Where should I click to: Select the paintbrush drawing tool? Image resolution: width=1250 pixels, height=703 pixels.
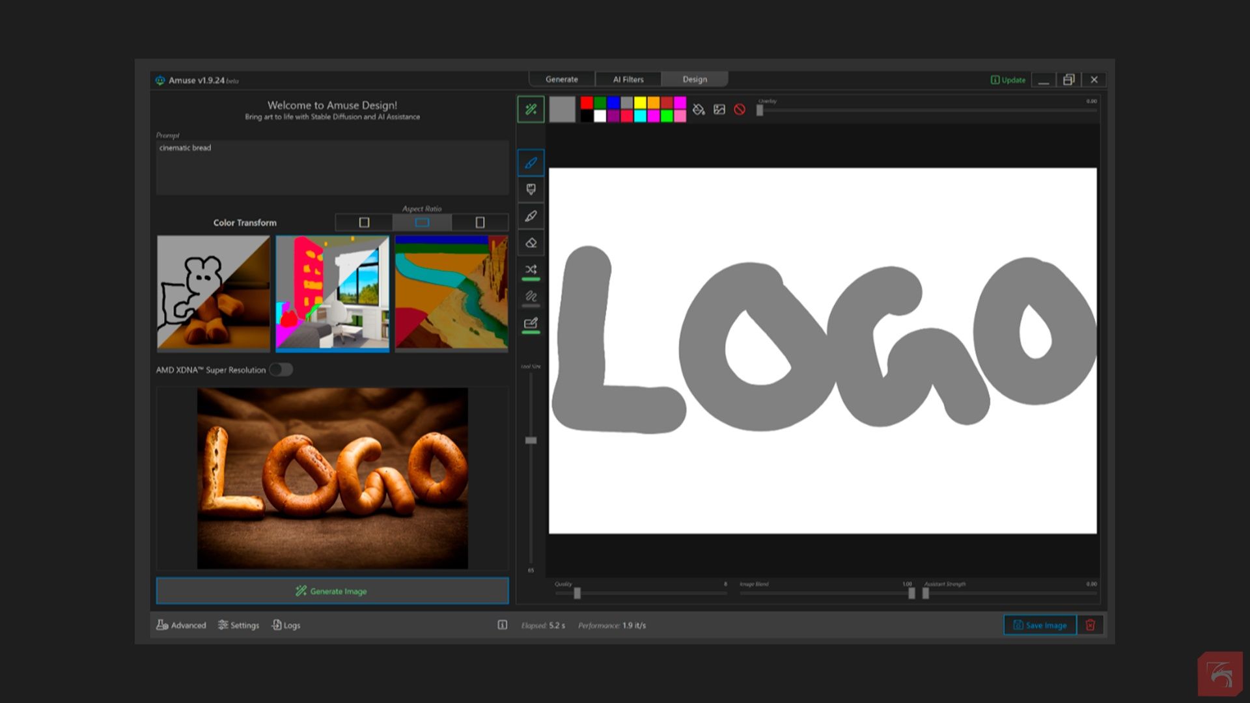[531, 163]
